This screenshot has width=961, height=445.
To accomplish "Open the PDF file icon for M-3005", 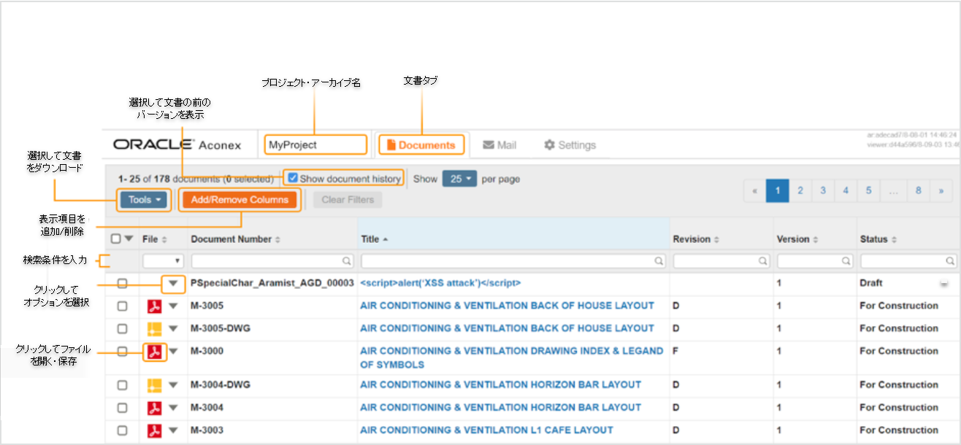I will pos(153,306).
